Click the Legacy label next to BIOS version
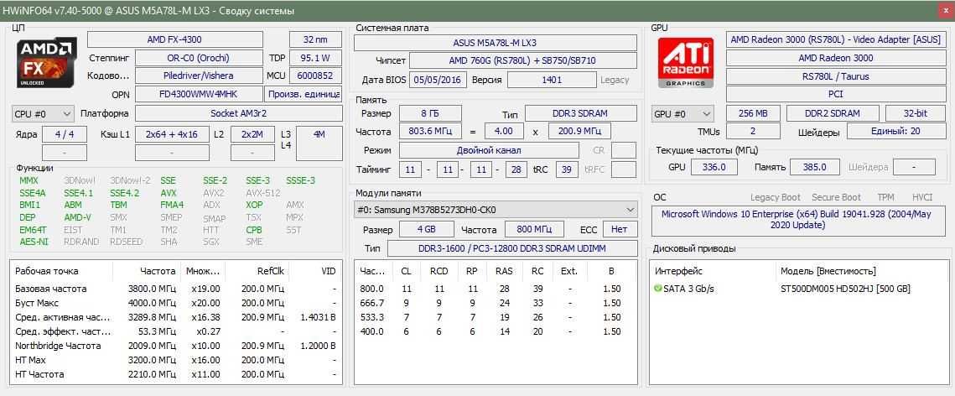 615,80
